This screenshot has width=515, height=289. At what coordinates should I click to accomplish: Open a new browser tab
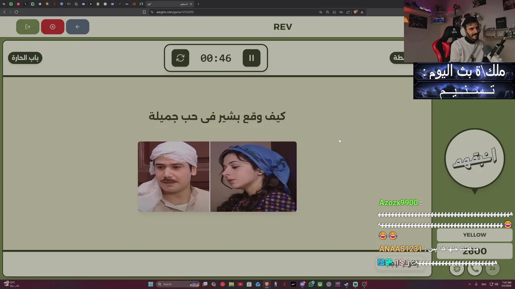198,4
